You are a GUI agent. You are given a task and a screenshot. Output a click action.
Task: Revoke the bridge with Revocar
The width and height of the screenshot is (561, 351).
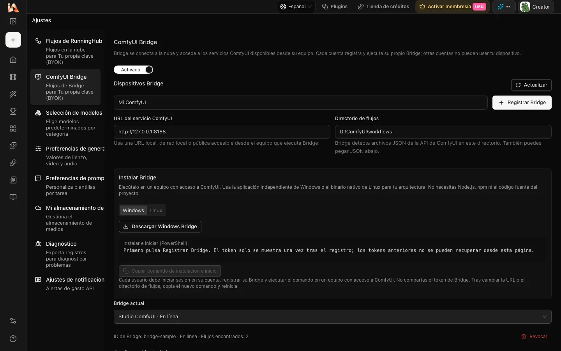[x=534, y=337]
